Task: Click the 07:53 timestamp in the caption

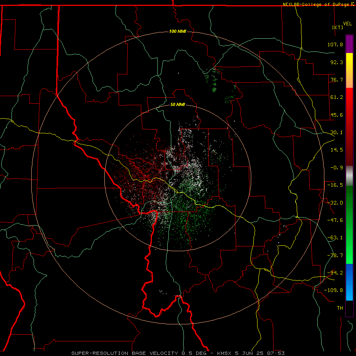Action: point(276,353)
